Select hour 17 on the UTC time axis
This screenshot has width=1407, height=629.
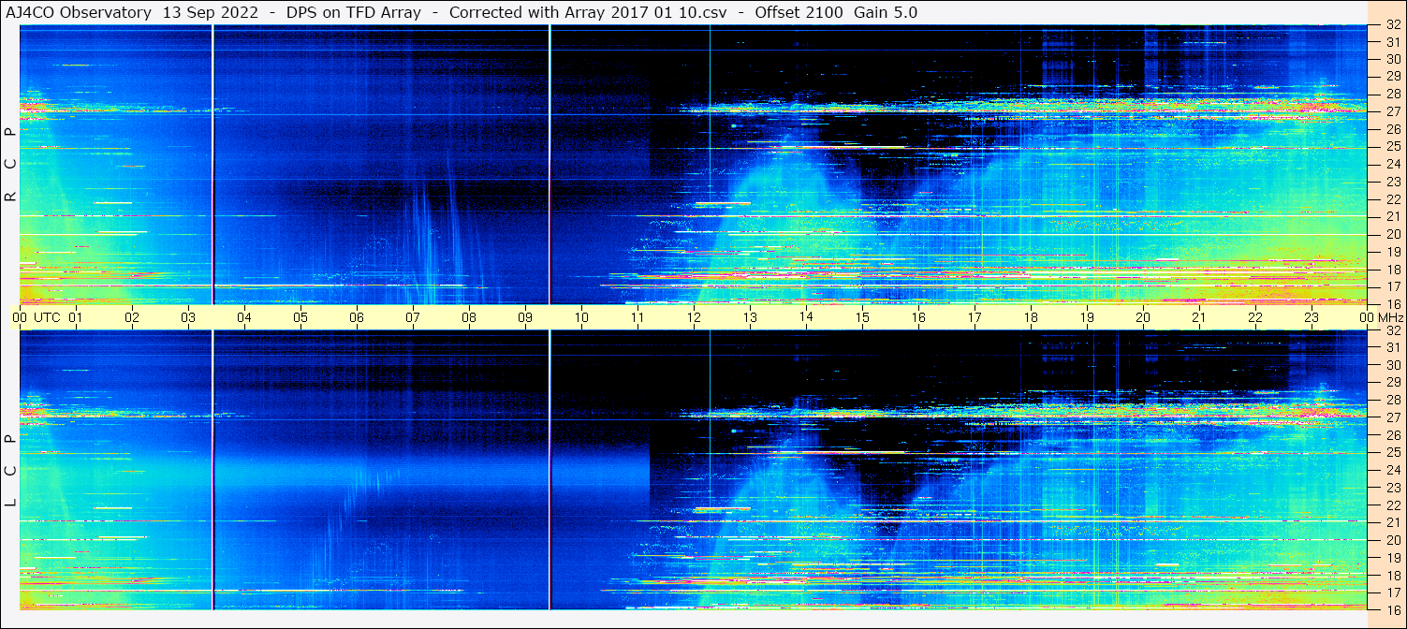coord(975,317)
